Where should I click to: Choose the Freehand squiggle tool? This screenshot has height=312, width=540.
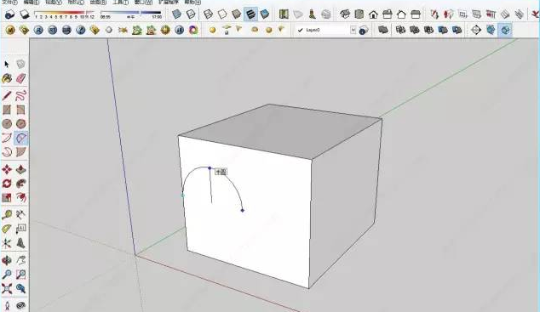(20, 95)
